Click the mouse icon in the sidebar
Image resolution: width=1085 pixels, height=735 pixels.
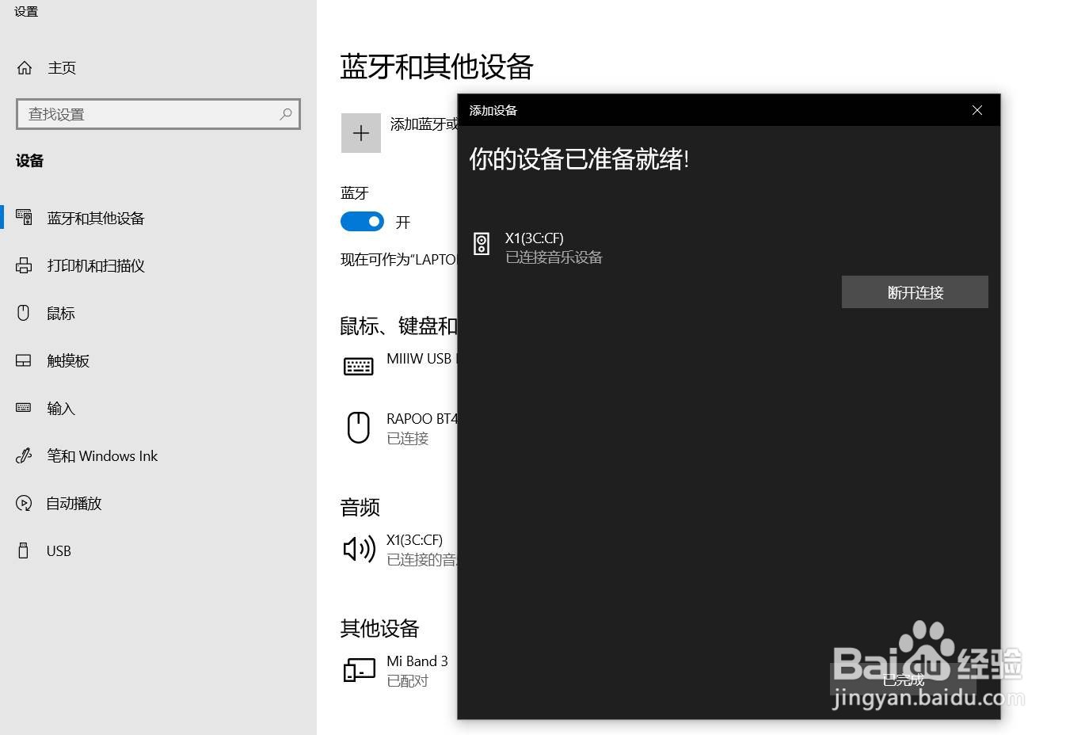pos(24,313)
